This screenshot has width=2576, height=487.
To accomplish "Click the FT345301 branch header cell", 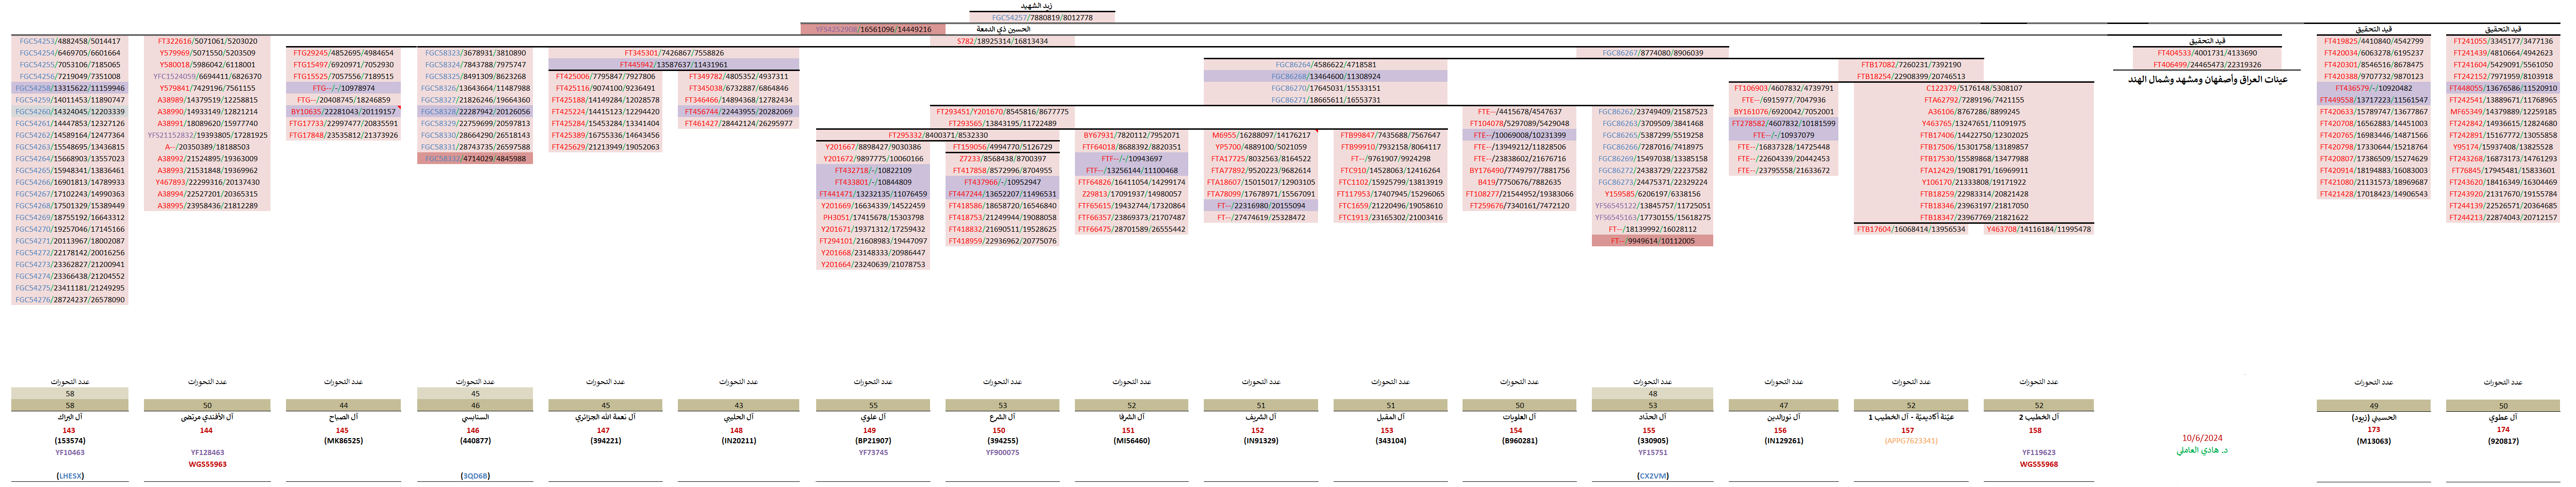I will point(673,53).
